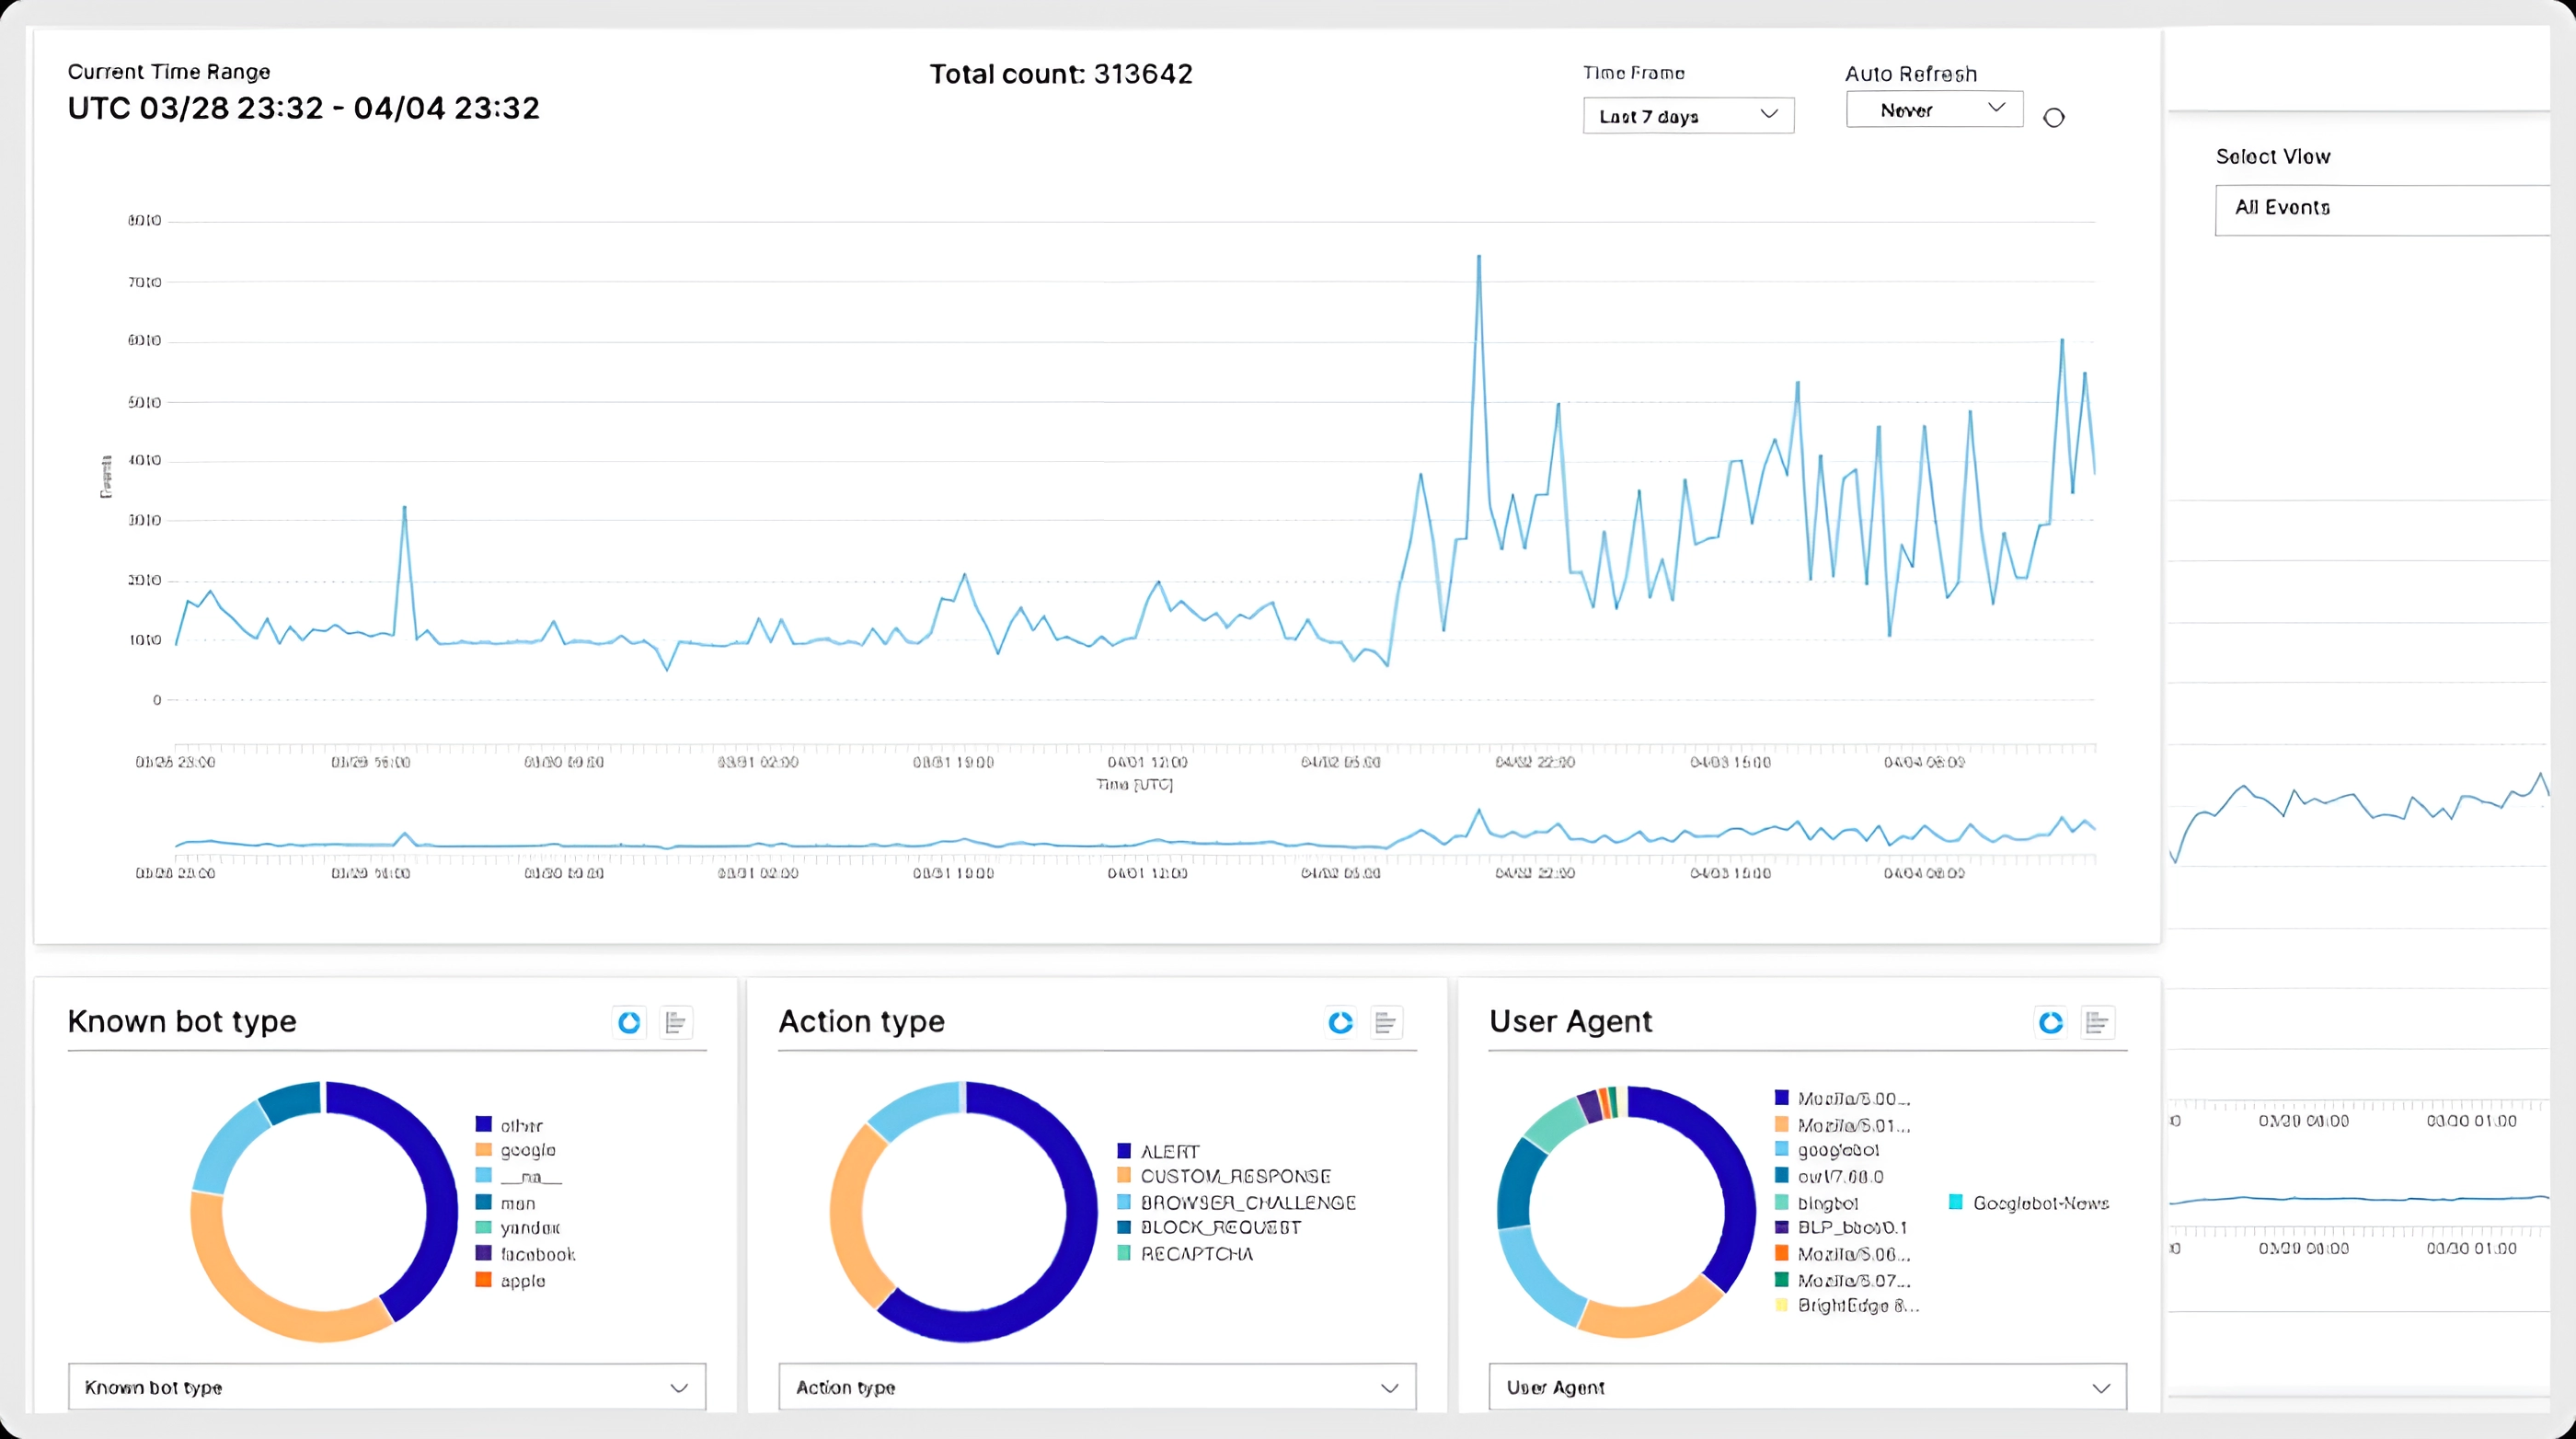Click CUSTOM_RESPONSE orange legend swatch

tap(1124, 1176)
